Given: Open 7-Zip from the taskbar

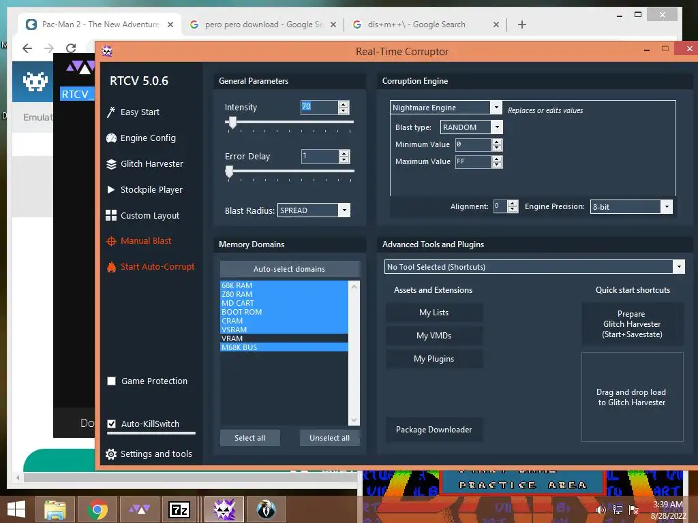Looking at the screenshot, I should pos(179,509).
